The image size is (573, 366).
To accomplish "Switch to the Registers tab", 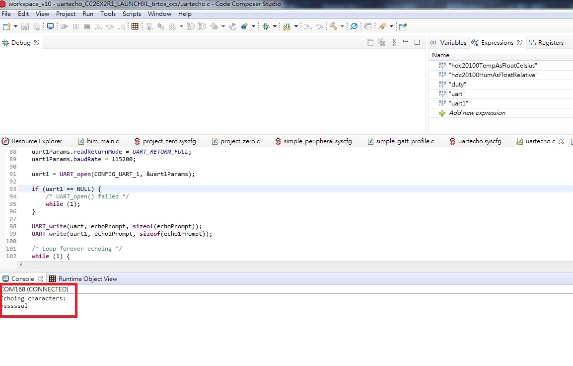I will [x=550, y=43].
